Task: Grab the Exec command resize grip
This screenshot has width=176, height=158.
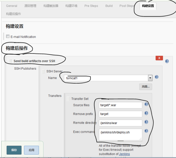Action: [140, 139]
